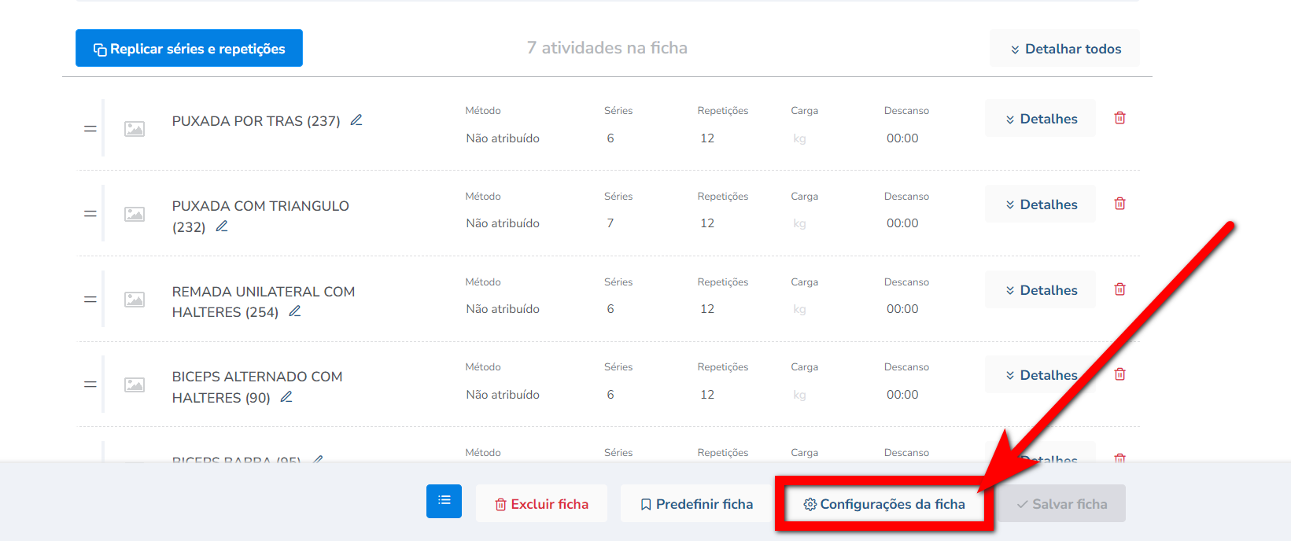Click drag handle of PUXADA POR TRAS row
1291x541 pixels.
pos(90,128)
